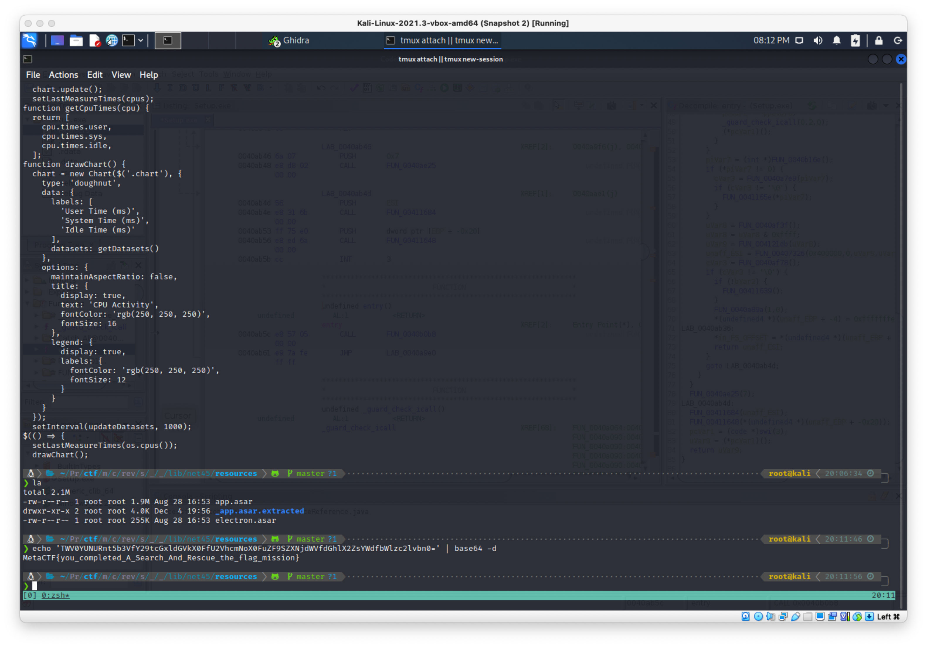
Task: Click the VirtualBox audio status icon
Action: (x=770, y=616)
